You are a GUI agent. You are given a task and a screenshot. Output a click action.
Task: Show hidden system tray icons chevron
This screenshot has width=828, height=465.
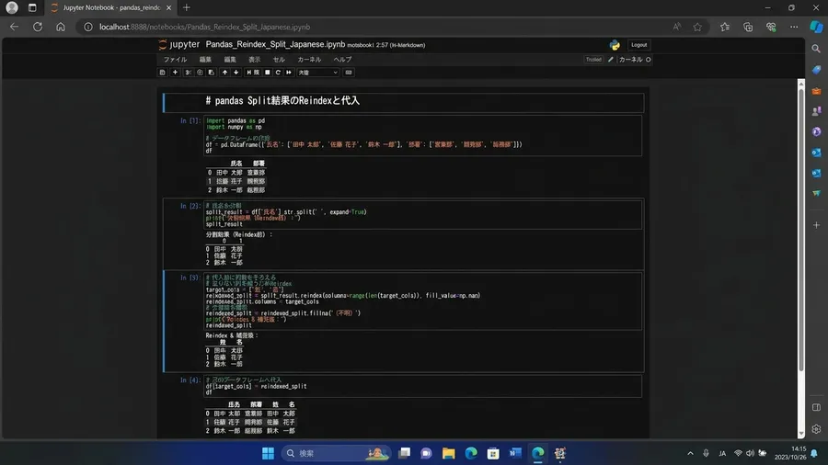690,453
